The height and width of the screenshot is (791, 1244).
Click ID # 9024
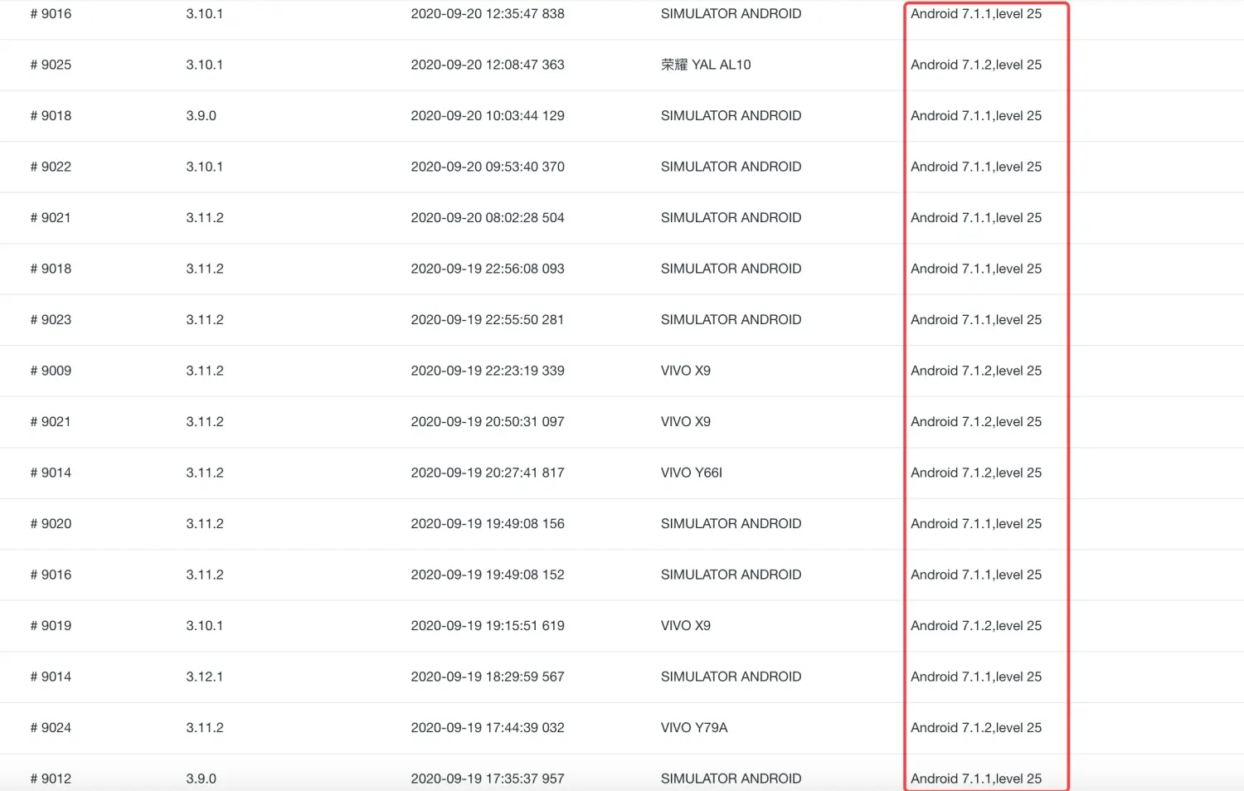[x=51, y=727]
